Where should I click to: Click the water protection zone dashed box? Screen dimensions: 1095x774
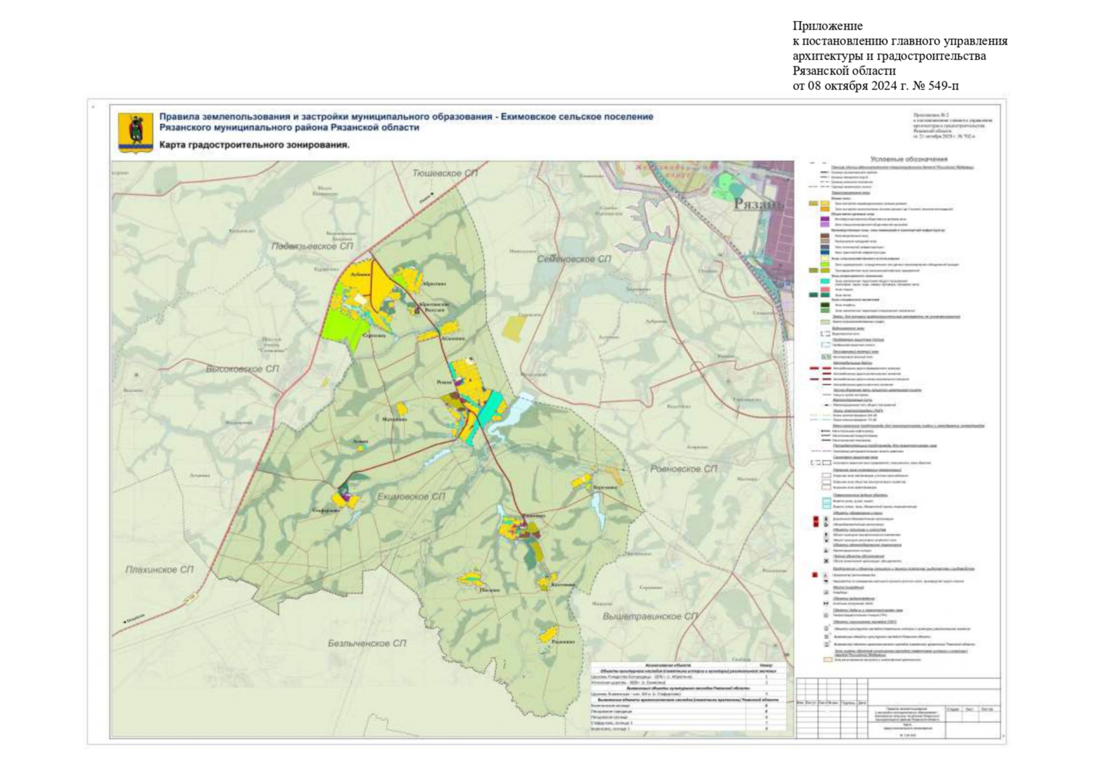click(825, 333)
